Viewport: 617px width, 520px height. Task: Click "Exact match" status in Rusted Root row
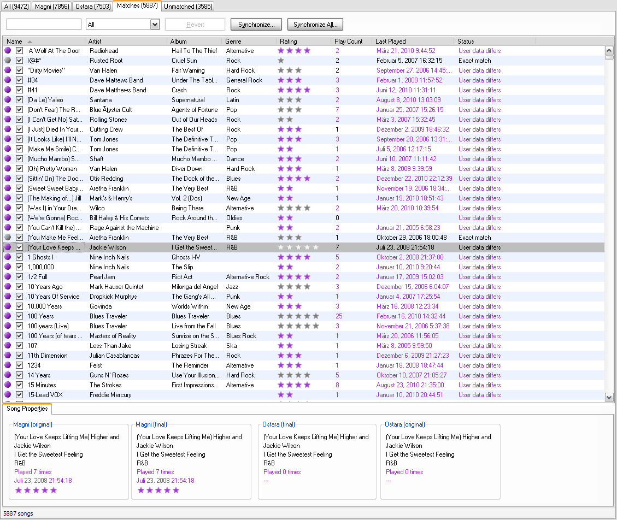click(474, 60)
